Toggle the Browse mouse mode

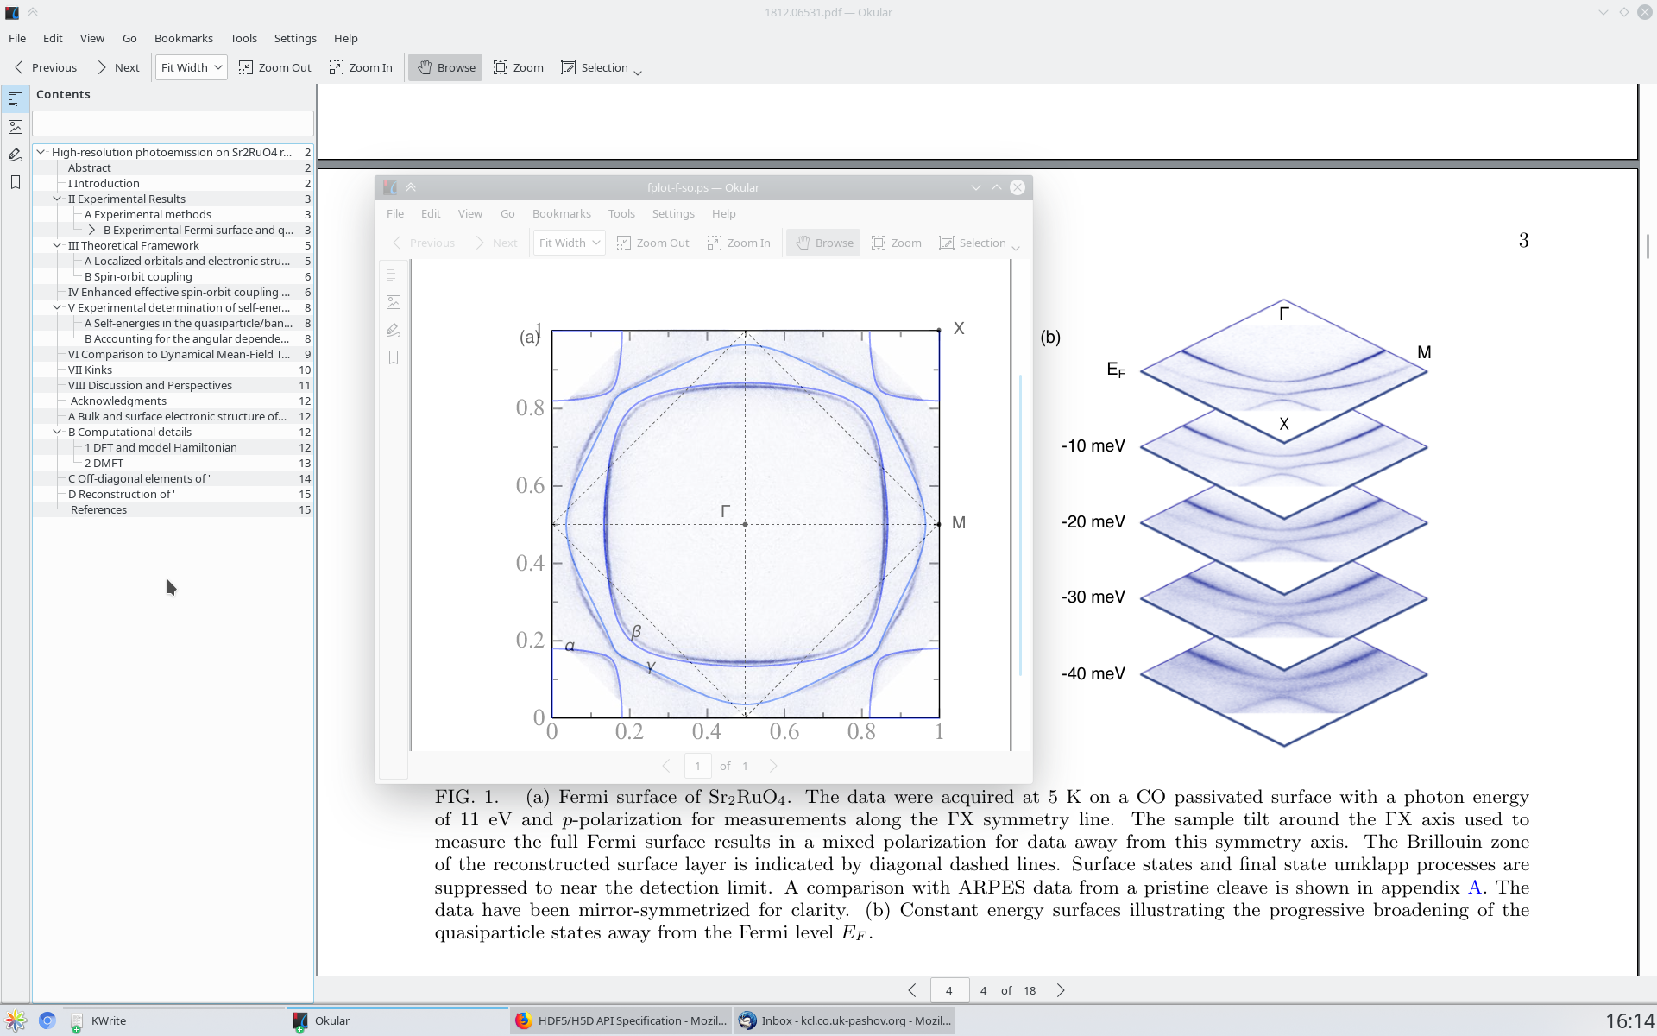pyautogui.click(x=445, y=67)
